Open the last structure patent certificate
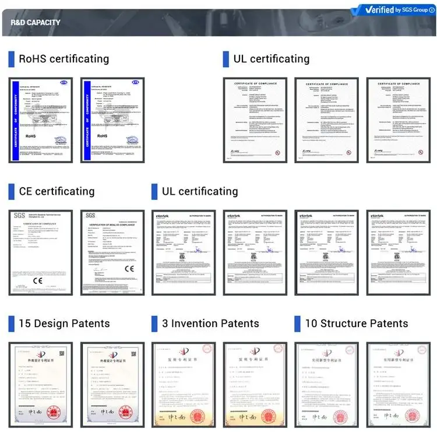 pos(399,385)
